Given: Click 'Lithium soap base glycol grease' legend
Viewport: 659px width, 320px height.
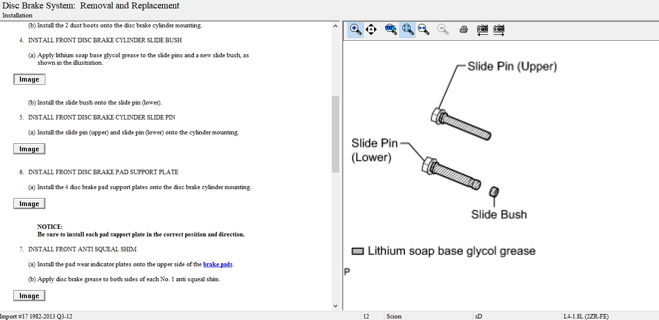Looking at the screenshot, I should pos(451,251).
